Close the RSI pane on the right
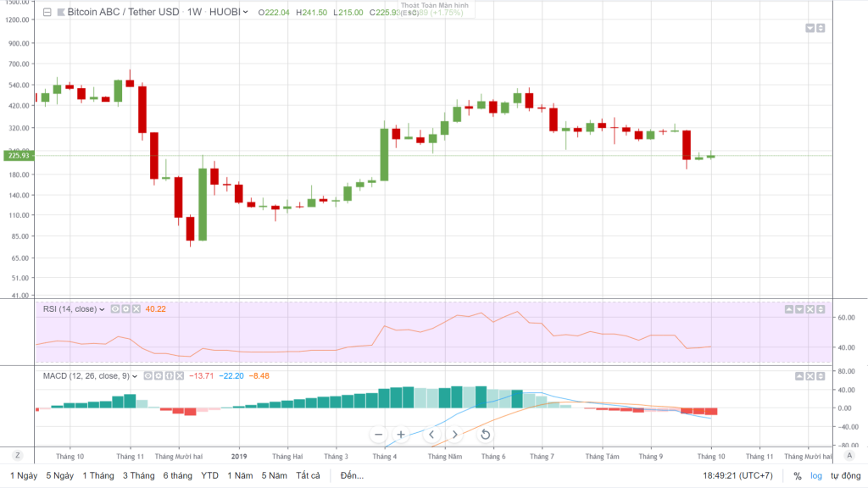This screenshot has height=488, width=868. click(809, 309)
